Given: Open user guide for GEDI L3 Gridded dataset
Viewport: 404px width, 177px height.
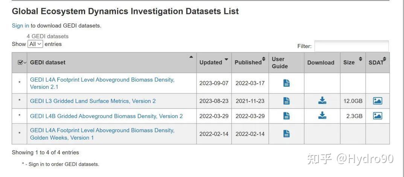Looking at the screenshot, I should coord(286,101).
